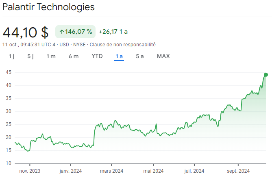Click the 45 y-axis value
Viewport: 272px width, 180px height.
tap(9, 72)
